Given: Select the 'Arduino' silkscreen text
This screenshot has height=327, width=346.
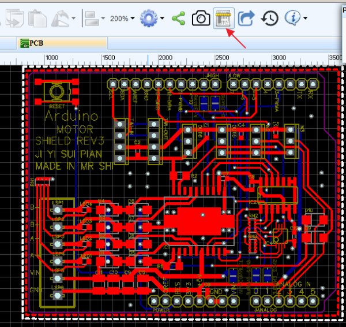Looking at the screenshot, I should pos(71,116).
